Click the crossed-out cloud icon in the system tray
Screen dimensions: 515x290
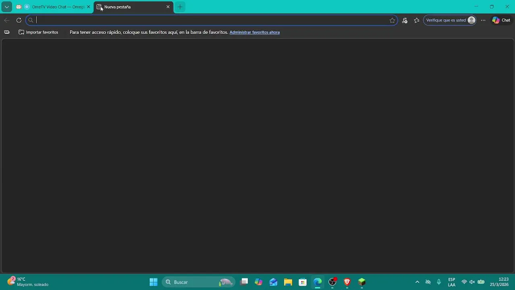tap(428, 282)
